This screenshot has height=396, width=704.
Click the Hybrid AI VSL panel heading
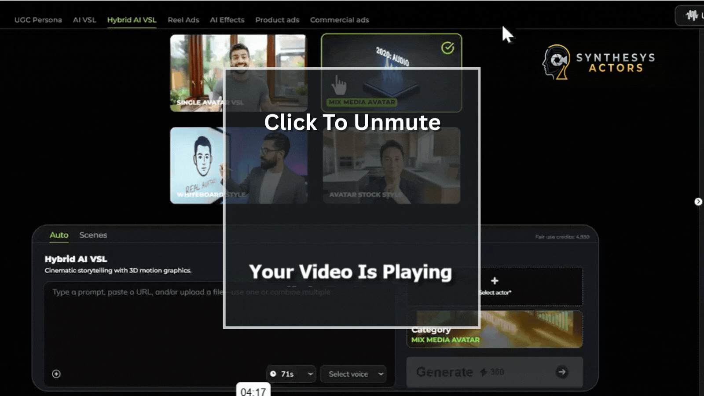tap(76, 259)
